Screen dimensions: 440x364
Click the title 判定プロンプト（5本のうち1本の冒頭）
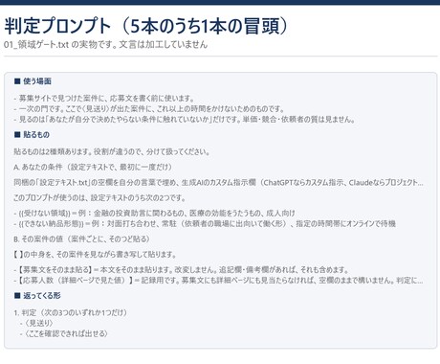point(147,26)
